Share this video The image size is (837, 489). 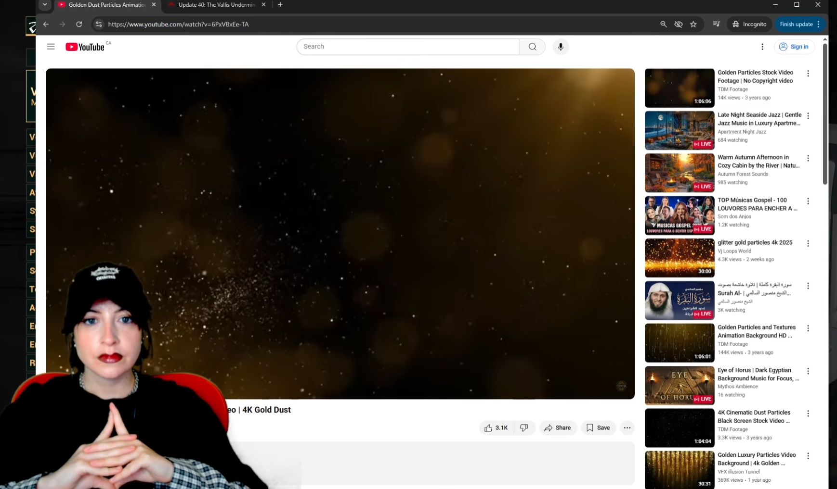[558, 428]
